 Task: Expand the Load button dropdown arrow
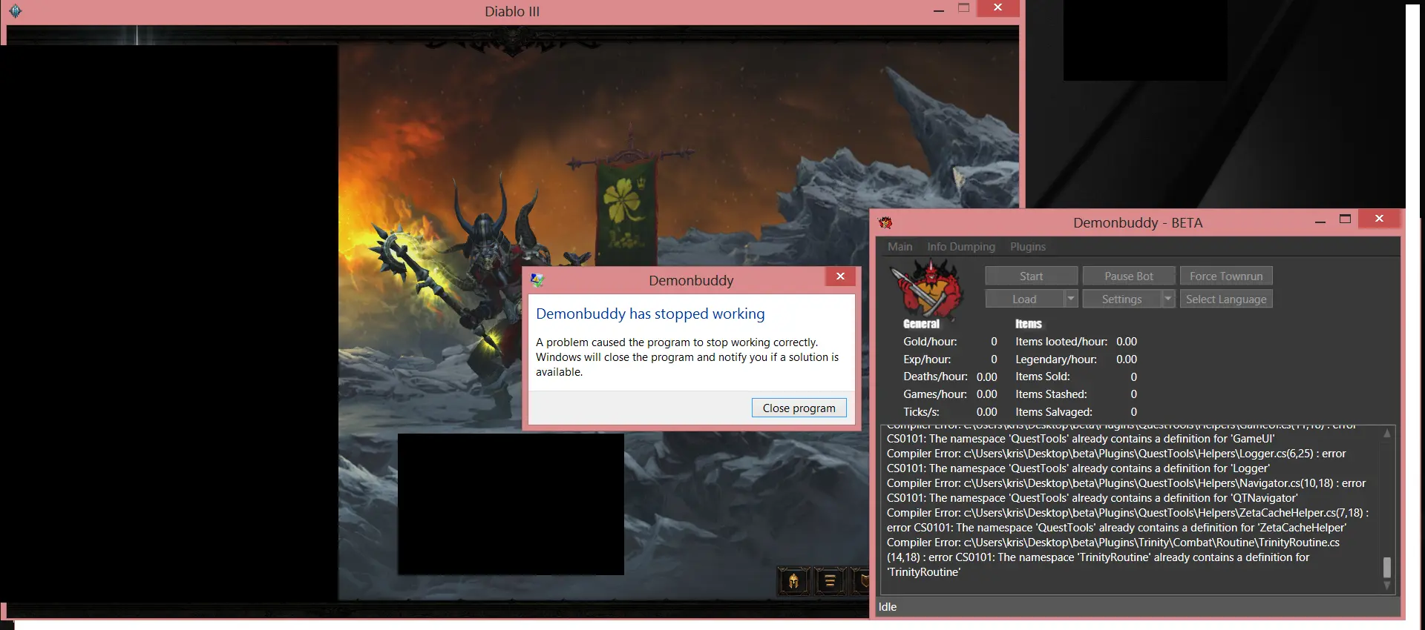click(1070, 299)
